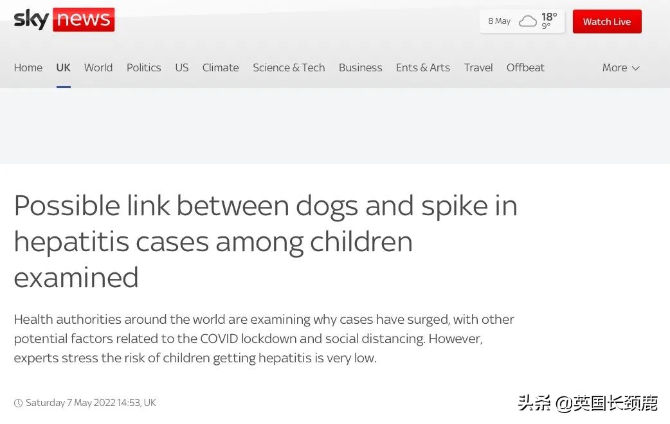Screen dimensions: 670x424
Task: Click the clock icon beside publish date
Action: 19,403
